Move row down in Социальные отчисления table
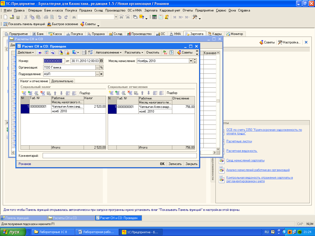Screen dimensions: 315x236 pos(148,93)
